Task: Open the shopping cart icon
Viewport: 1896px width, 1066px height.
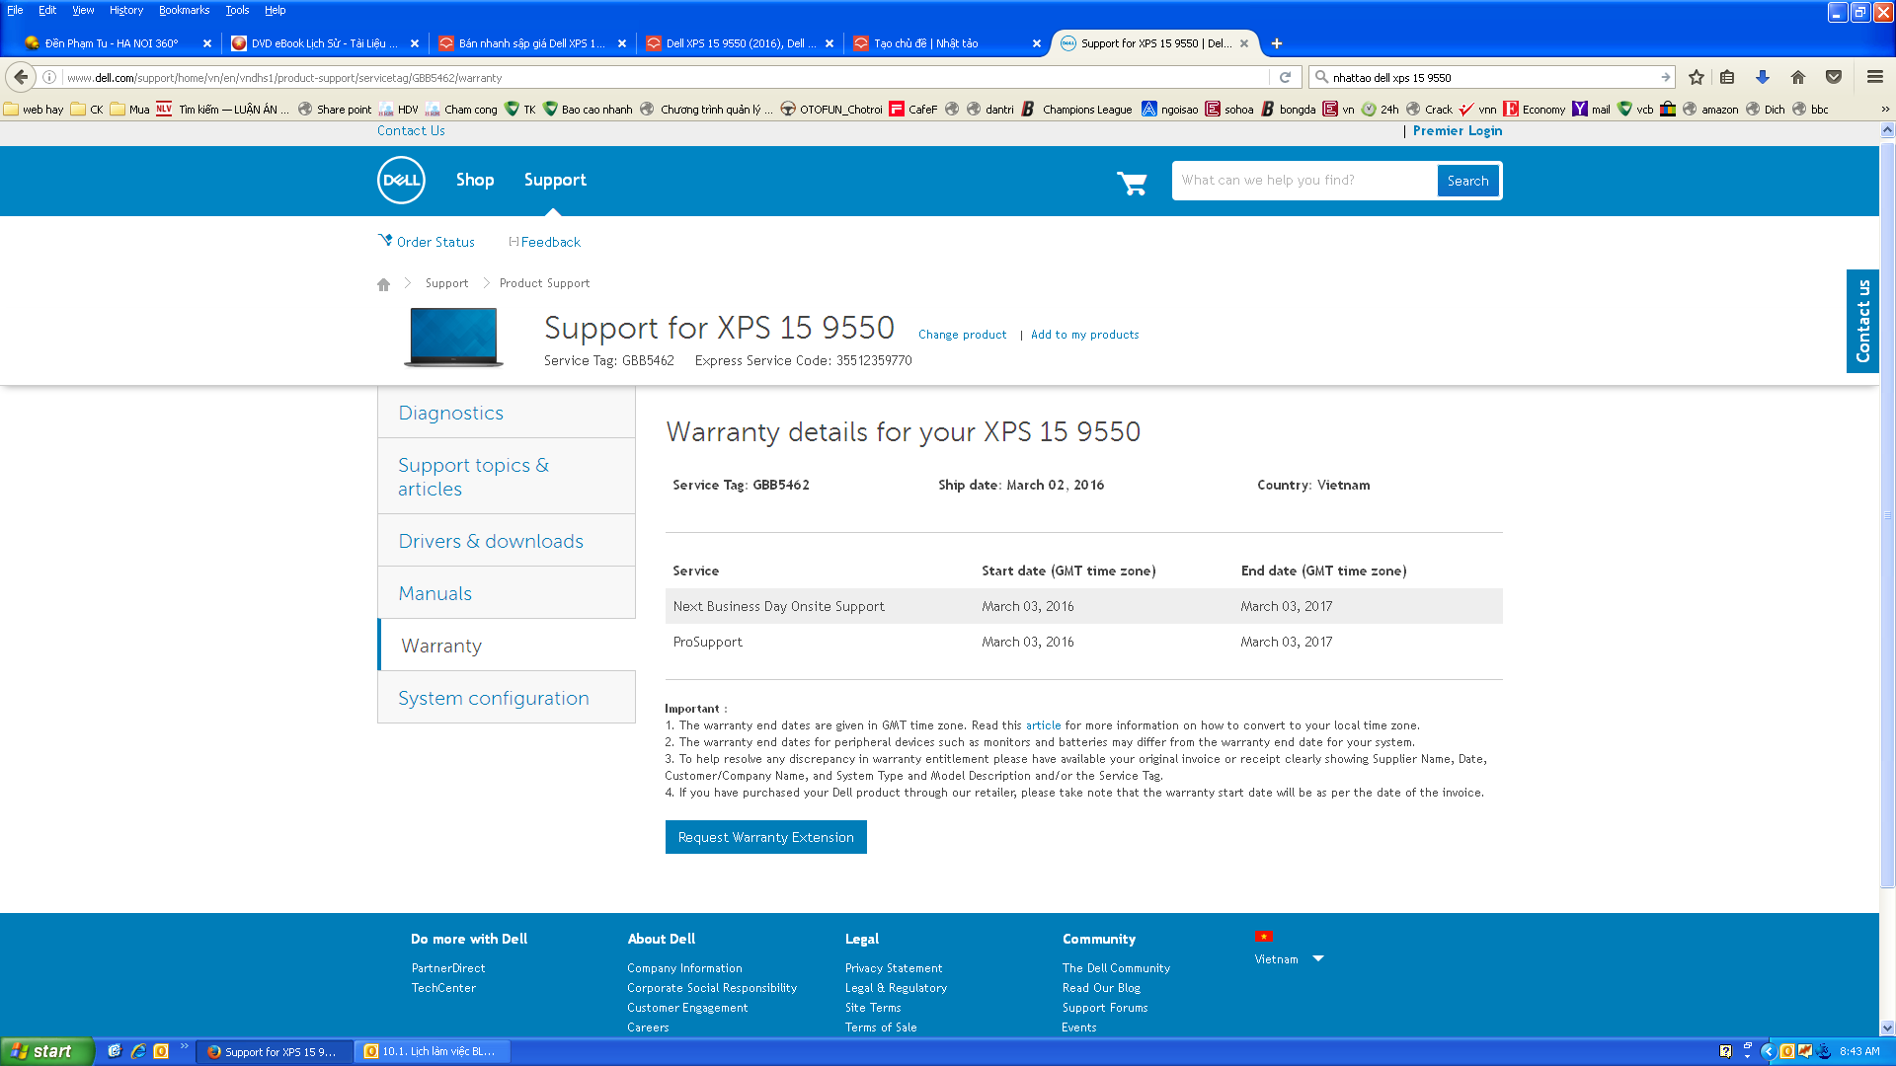Action: pos(1132,183)
